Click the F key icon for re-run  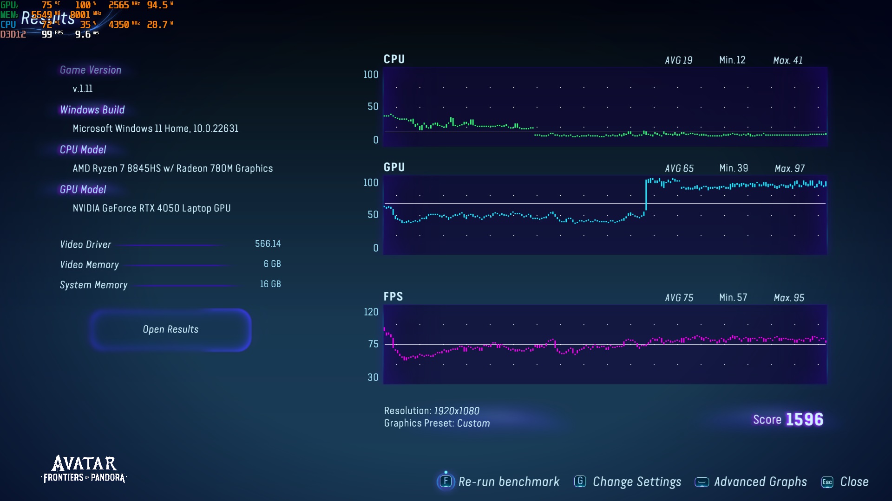(446, 481)
